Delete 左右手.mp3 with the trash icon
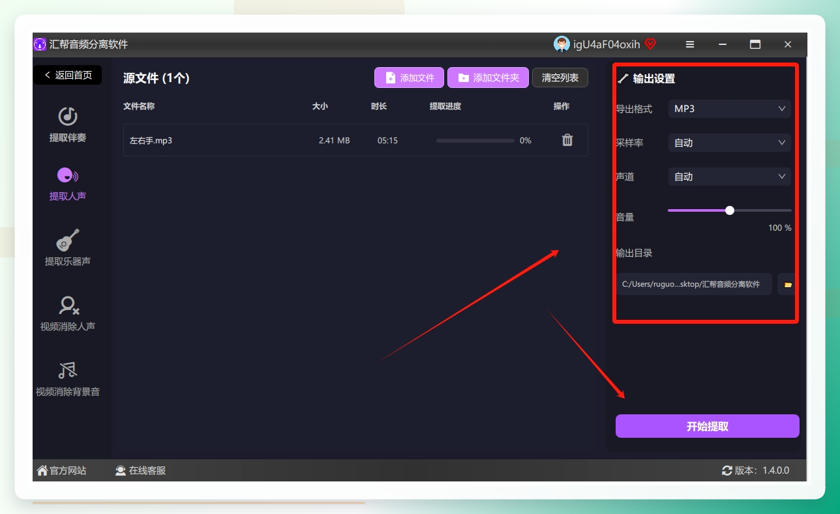 [567, 140]
